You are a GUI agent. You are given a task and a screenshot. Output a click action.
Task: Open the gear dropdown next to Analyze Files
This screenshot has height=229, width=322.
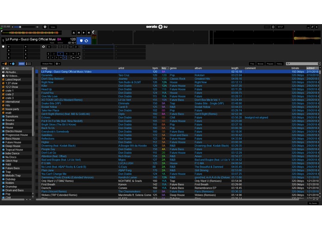pos(58,64)
